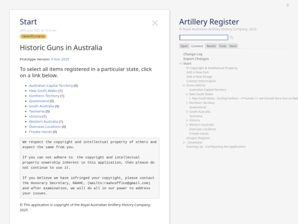
Task: Open Copyright & Intellectual Property tree item
Action: 212,68
